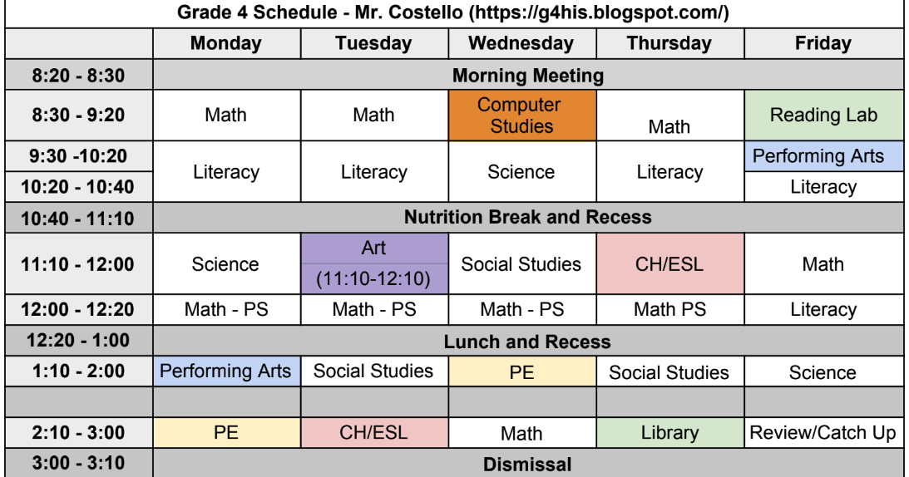Click the Morning Meeting row
909x477 pixels.
coord(528,75)
